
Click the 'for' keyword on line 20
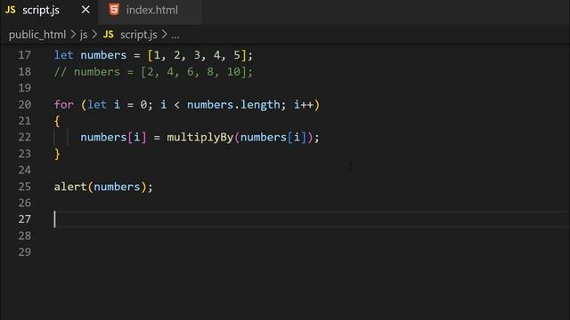pyautogui.click(x=63, y=105)
